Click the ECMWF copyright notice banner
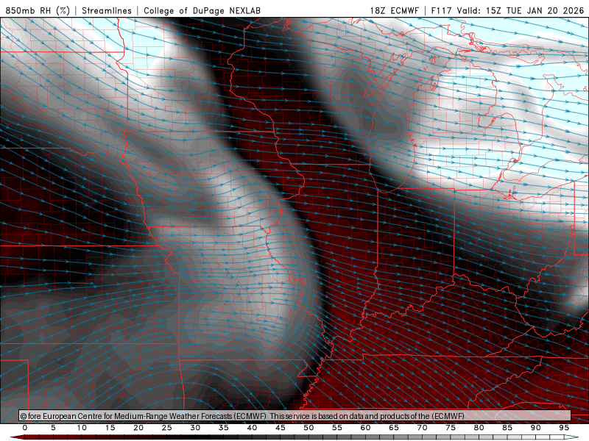The height and width of the screenshot is (441, 589). click(294, 416)
